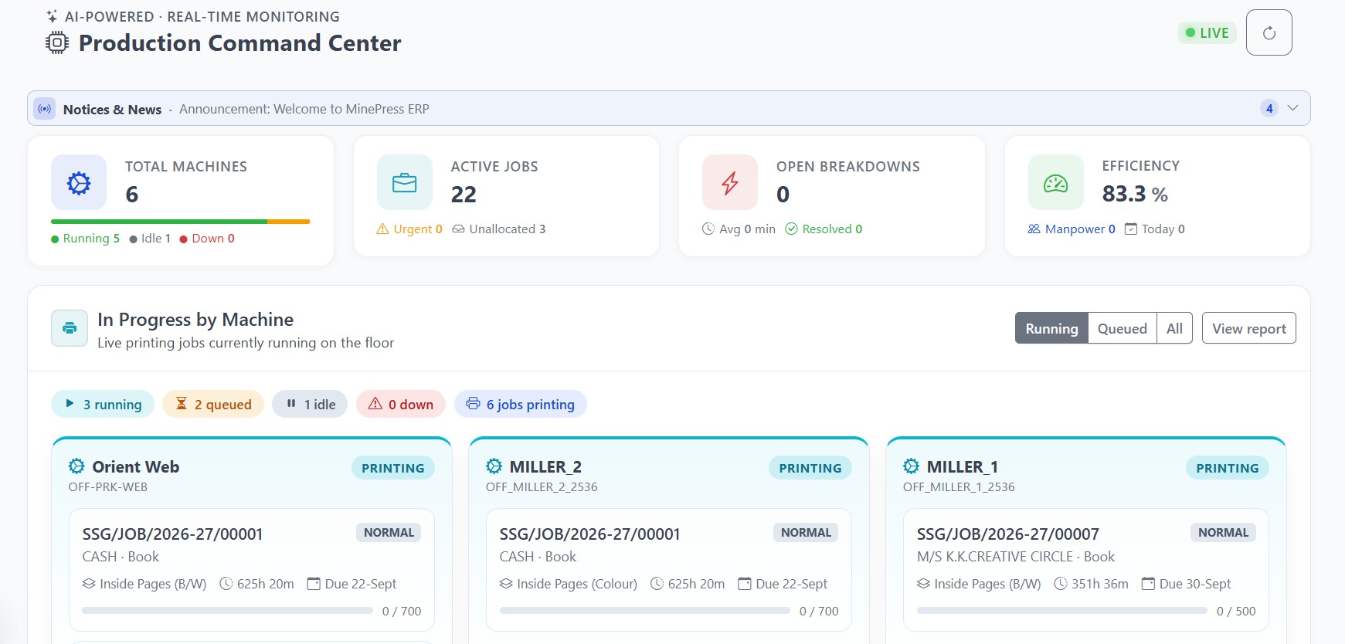Screen dimensions: 1345x644
Task: Click the View report button
Action: coord(1248,328)
